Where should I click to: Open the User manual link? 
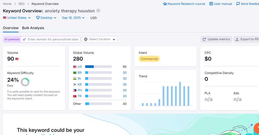click(221, 4)
